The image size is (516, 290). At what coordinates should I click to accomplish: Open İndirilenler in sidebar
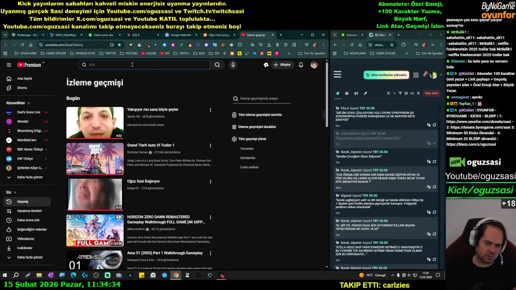tap(27, 248)
